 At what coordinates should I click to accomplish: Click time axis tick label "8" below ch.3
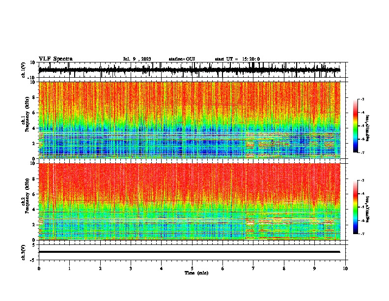(x=284, y=269)
